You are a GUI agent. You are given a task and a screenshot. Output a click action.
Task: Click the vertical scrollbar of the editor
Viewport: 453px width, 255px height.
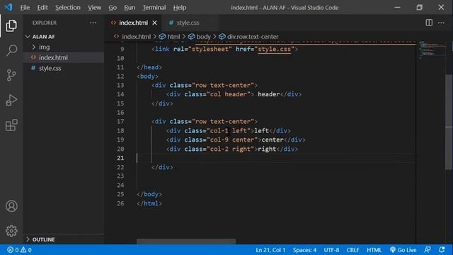(x=449, y=123)
